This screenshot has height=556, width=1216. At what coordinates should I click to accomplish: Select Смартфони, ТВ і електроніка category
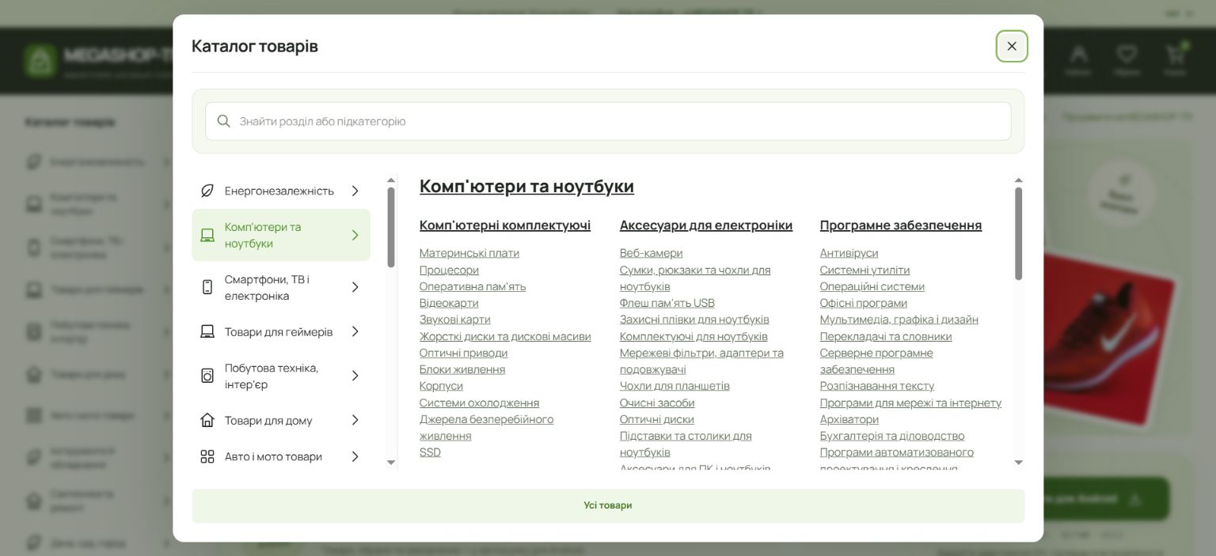tap(281, 287)
